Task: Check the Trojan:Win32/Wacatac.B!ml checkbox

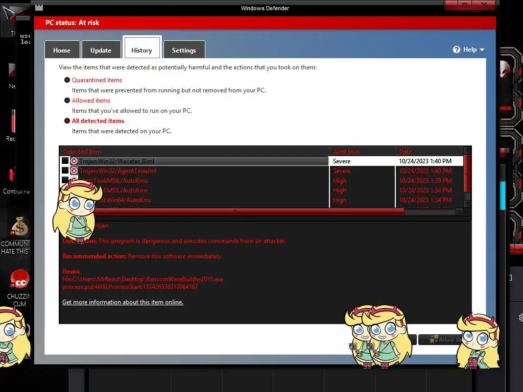Action: point(65,161)
